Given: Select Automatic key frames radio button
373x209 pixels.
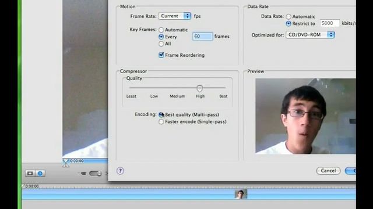Looking at the screenshot, I should coord(161,30).
